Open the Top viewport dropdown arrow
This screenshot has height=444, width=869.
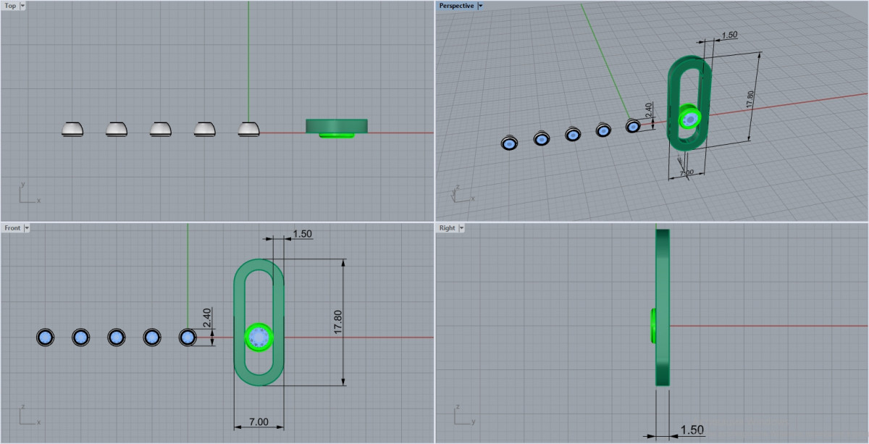tap(22, 6)
